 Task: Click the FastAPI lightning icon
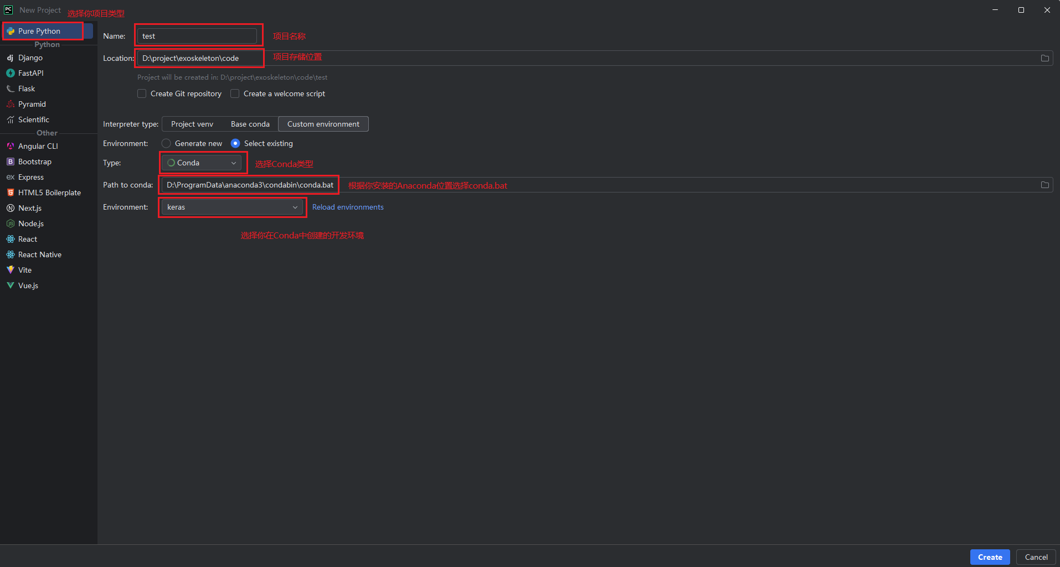(x=11, y=73)
